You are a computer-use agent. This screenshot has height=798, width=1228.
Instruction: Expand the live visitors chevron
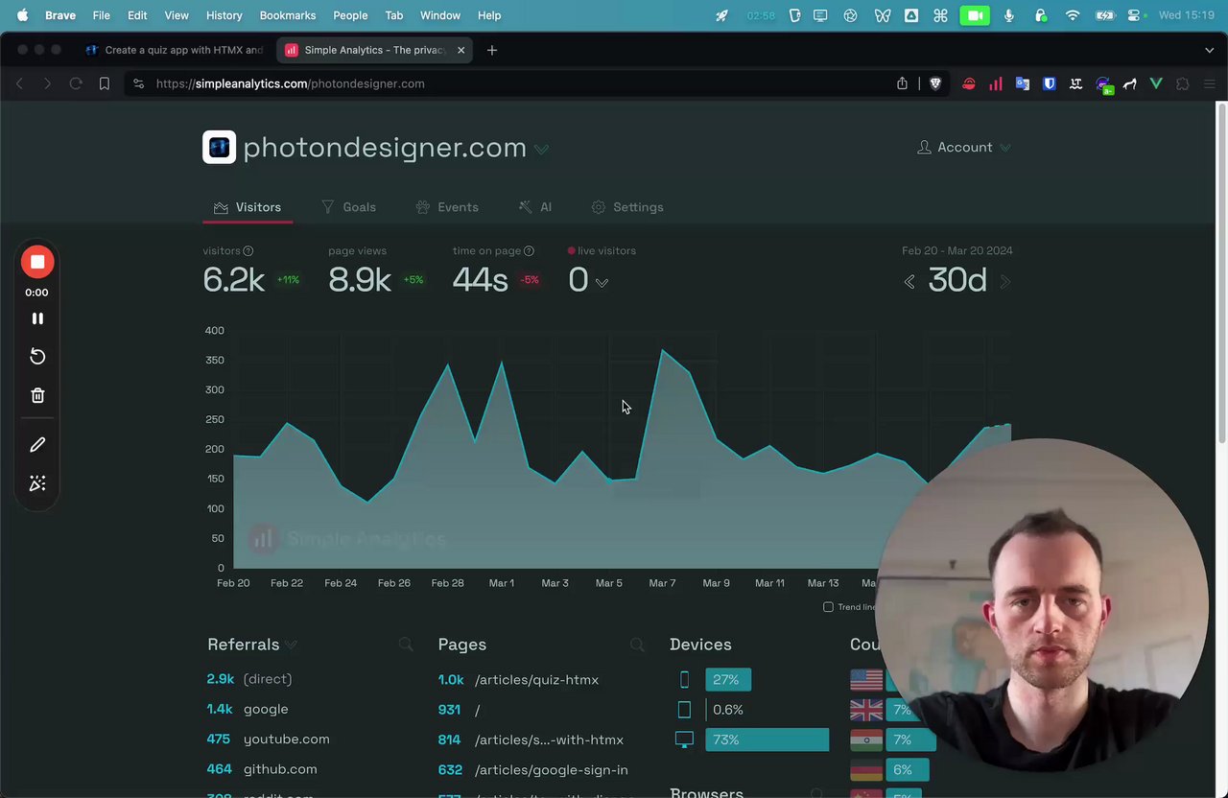[602, 283]
